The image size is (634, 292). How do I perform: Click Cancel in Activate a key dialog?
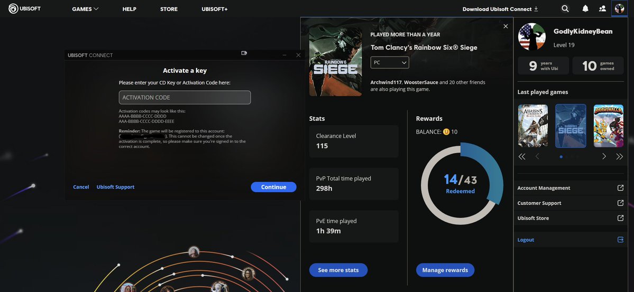pyautogui.click(x=81, y=187)
